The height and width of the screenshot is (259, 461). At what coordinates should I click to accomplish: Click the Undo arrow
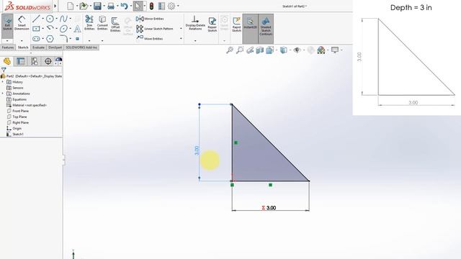124,6
